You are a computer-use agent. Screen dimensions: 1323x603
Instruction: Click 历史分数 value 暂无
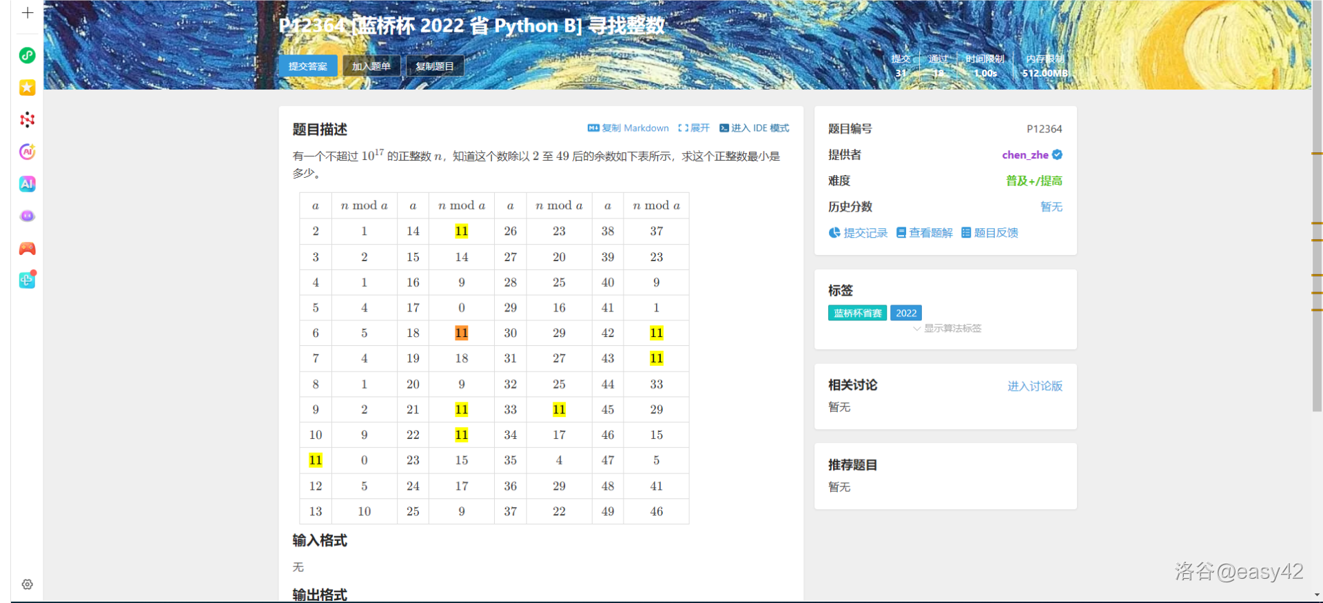point(1052,207)
